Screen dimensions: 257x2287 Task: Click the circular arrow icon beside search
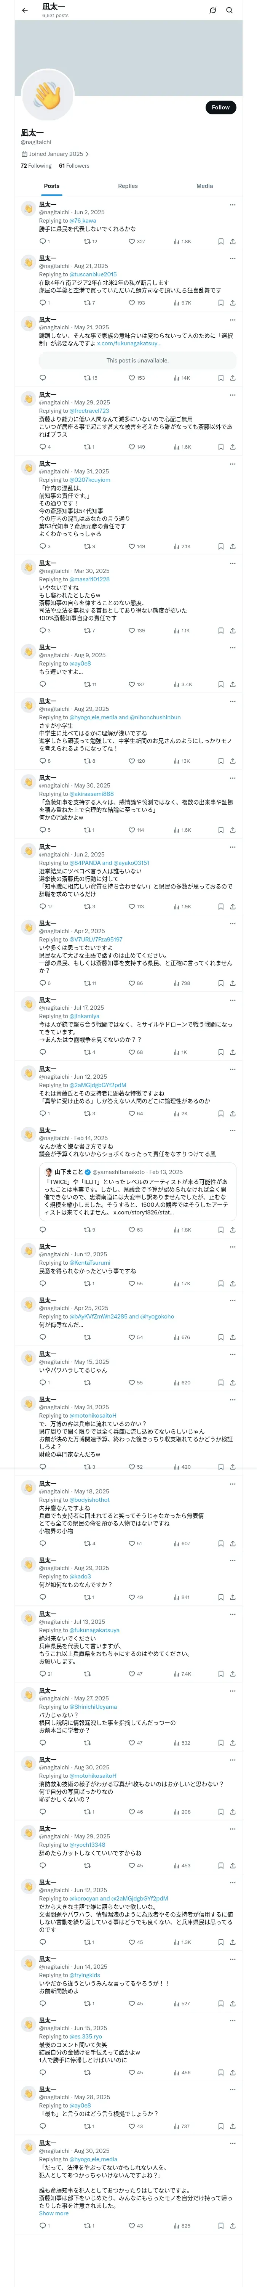coord(213,11)
